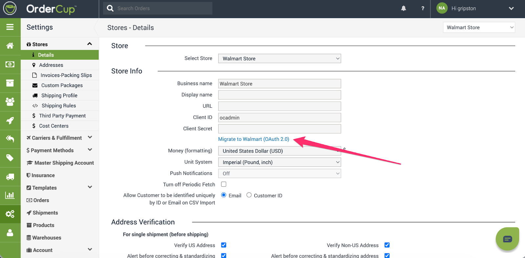Open the home icon in left rail
Image resolution: width=525 pixels, height=258 pixels.
(10, 46)
